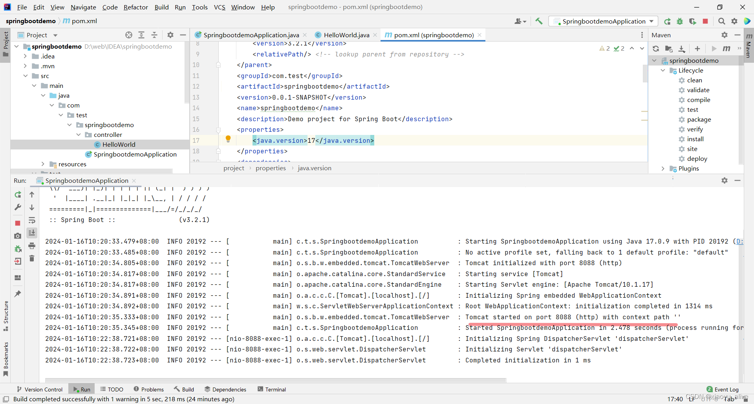
Task: Rerun SpringbootdemoApplication from top toolbar
Action: coord(667,21)
